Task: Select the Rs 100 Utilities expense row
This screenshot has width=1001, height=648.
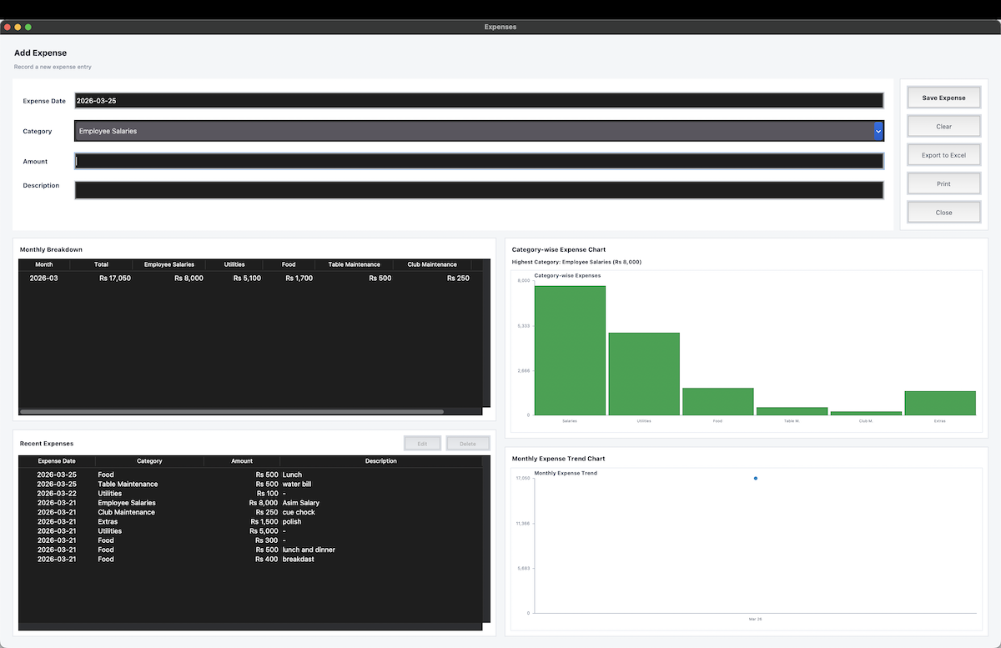Action: coord(250,494)
